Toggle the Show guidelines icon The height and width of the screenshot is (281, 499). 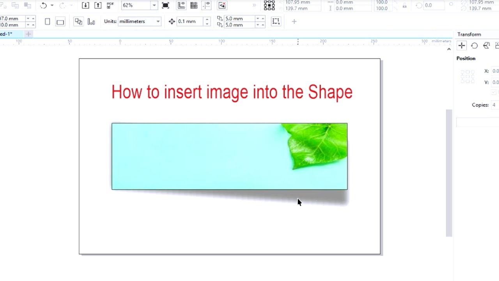point(207,5)
